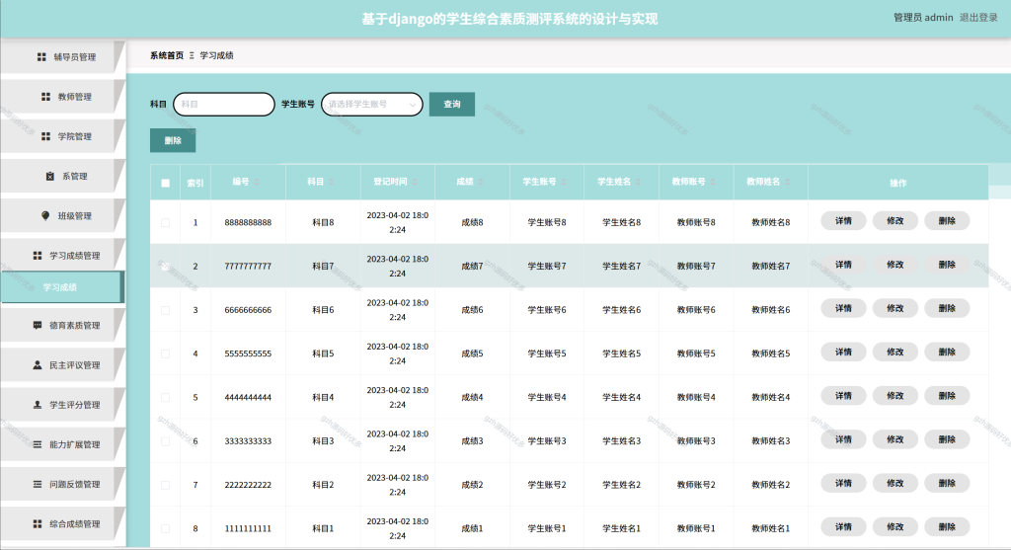Open 辅导员管理 sidebar menu
The height and width of the screenshot is (550, 1011).
[x=62, y=56]
